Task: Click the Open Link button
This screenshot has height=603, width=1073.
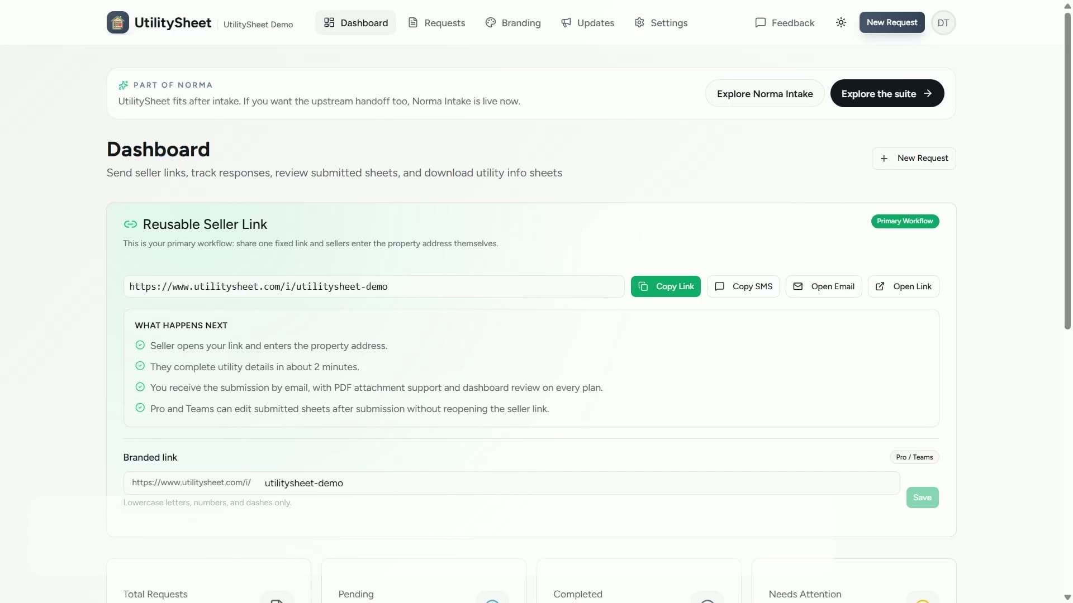Action: click(x=903, y=286)
